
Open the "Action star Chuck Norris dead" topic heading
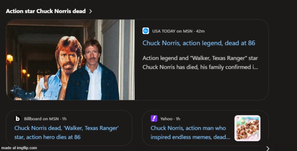point(46,11)
